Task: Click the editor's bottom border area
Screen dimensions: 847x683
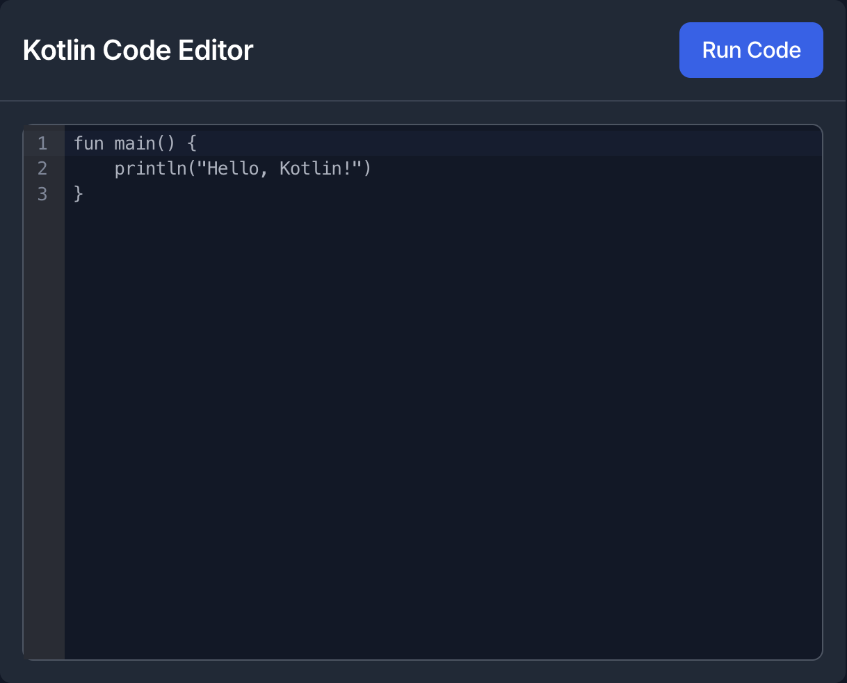Action: click(417, 656)
